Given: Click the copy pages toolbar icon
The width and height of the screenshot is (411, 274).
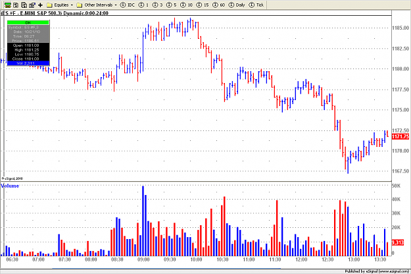Looking at the screenshot, I should 24,5.
